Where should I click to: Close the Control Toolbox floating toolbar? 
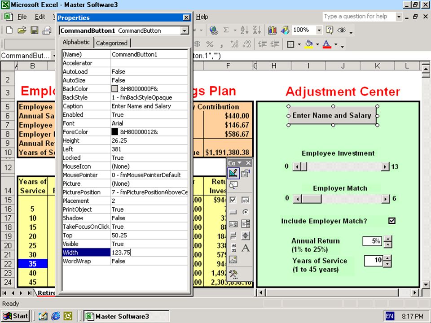point(248,162)
